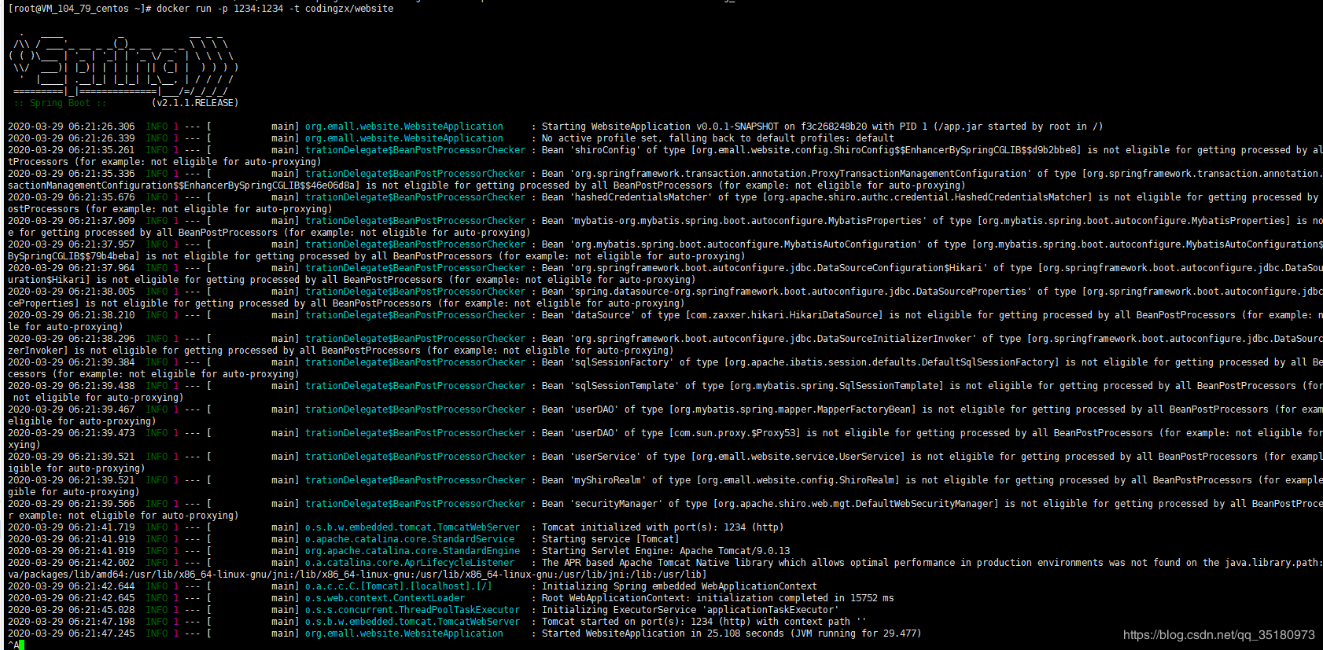This screenshot has width=1323, height=650.
Task: Click the 'myShiroRealm' bean log entry
Action: [x=932, y=480]
